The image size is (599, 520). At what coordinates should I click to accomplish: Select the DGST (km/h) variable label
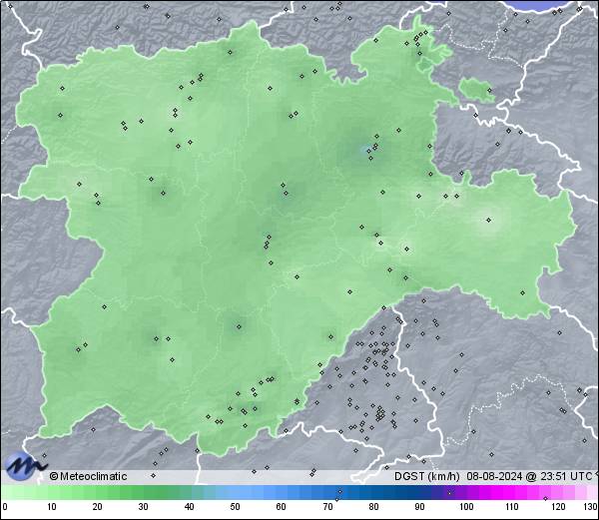pyautogui.click(x=427, y=476)
